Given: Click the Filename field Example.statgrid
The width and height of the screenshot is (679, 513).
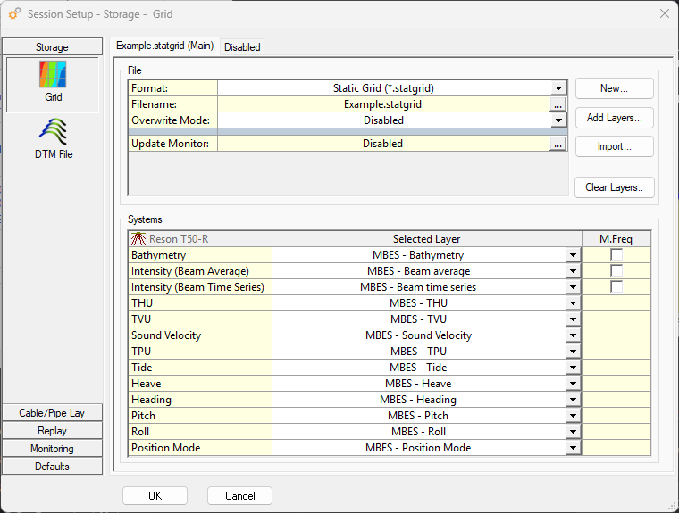Looking at the screenshot, I should (x=382, y=104).
